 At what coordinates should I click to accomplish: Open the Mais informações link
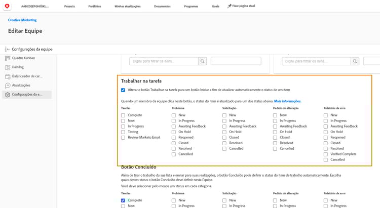tap(287, 101)
